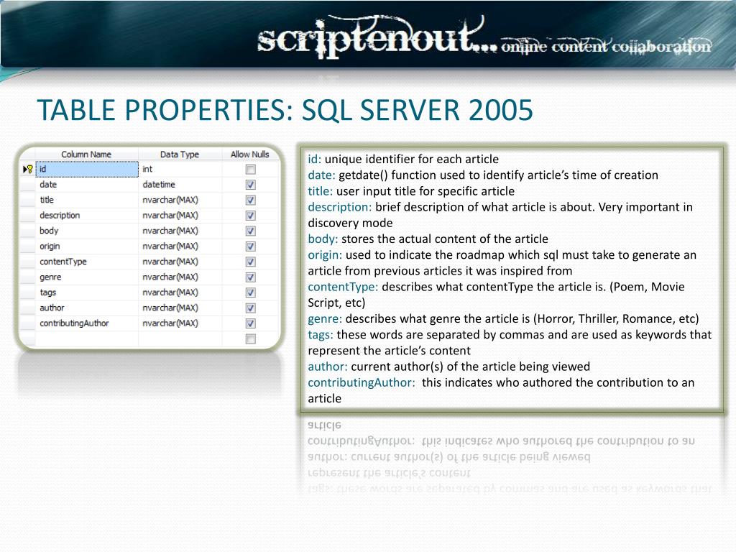Toggle Allow Nulls for body column
Screen dimensions: 736x552
click(x=251, y=231)
